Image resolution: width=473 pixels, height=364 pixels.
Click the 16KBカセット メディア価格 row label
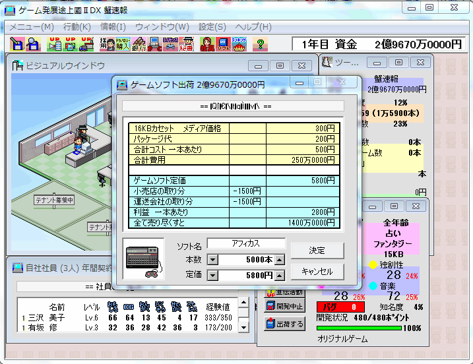[179, 129]
